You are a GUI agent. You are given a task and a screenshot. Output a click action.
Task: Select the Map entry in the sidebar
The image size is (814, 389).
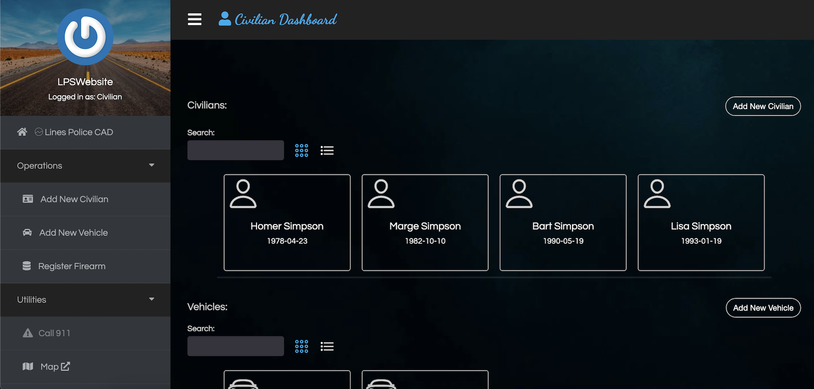click(49, 366)
